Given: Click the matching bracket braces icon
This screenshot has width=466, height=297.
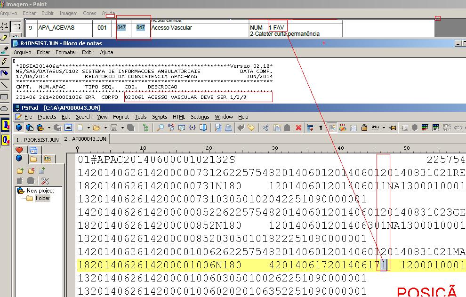Looking at the screenshot, I should [193, 128].
